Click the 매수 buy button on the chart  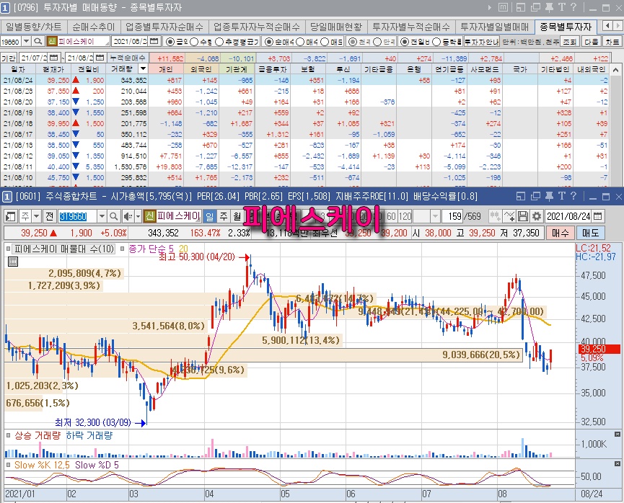[561, 233]
